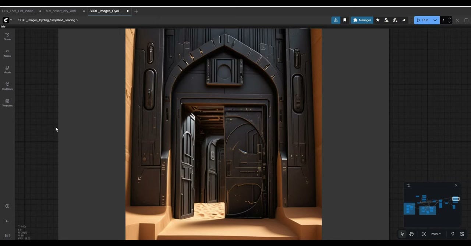Click the generated door image preview

223,134
